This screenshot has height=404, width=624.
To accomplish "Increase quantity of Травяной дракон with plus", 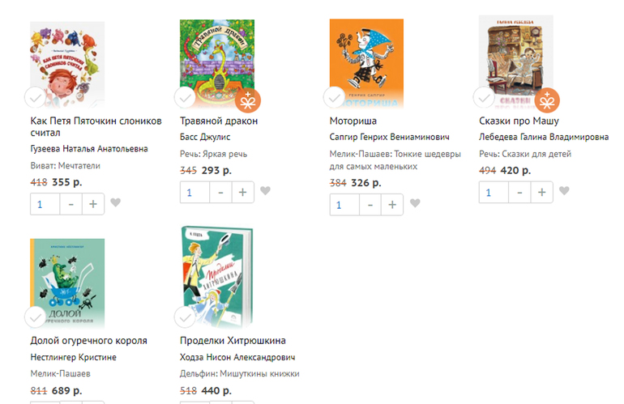I will (243, 193).
